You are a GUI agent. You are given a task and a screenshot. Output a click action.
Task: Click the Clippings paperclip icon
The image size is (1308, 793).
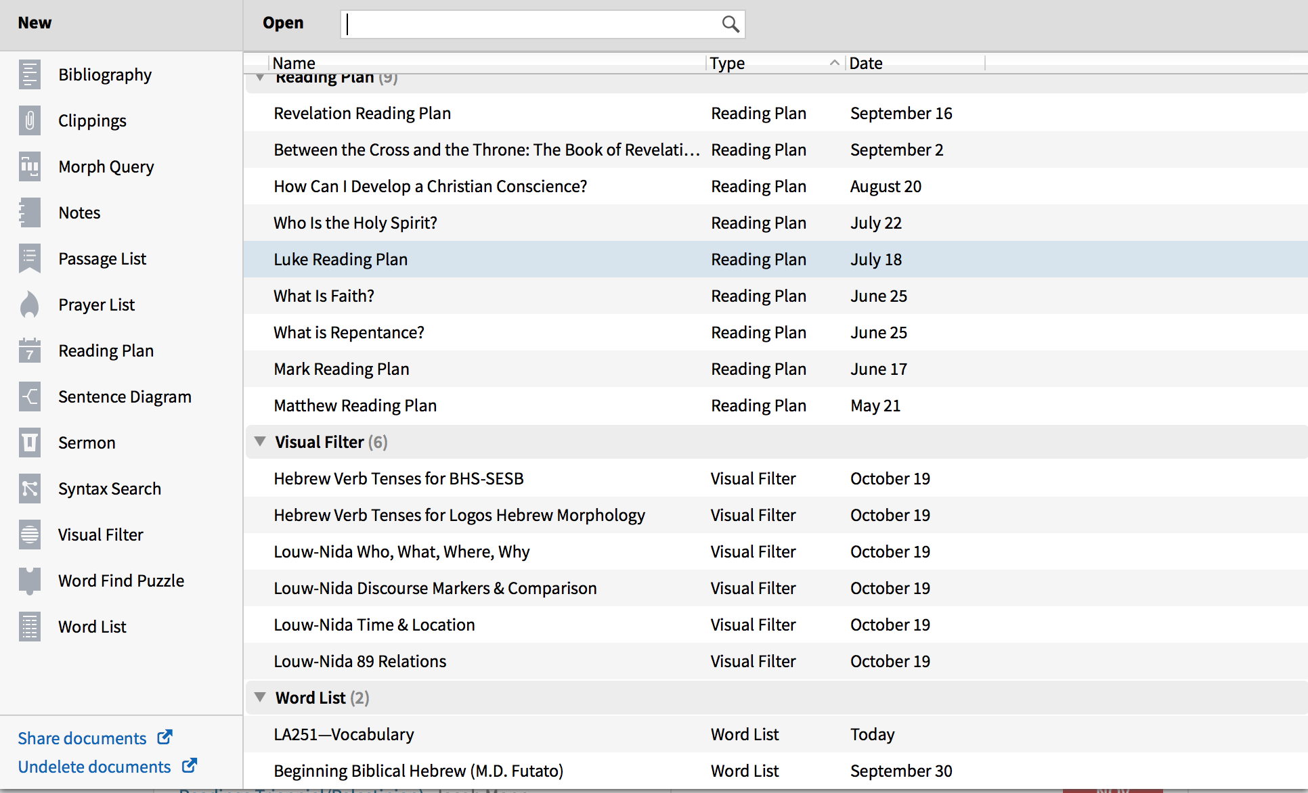[30, 120]
